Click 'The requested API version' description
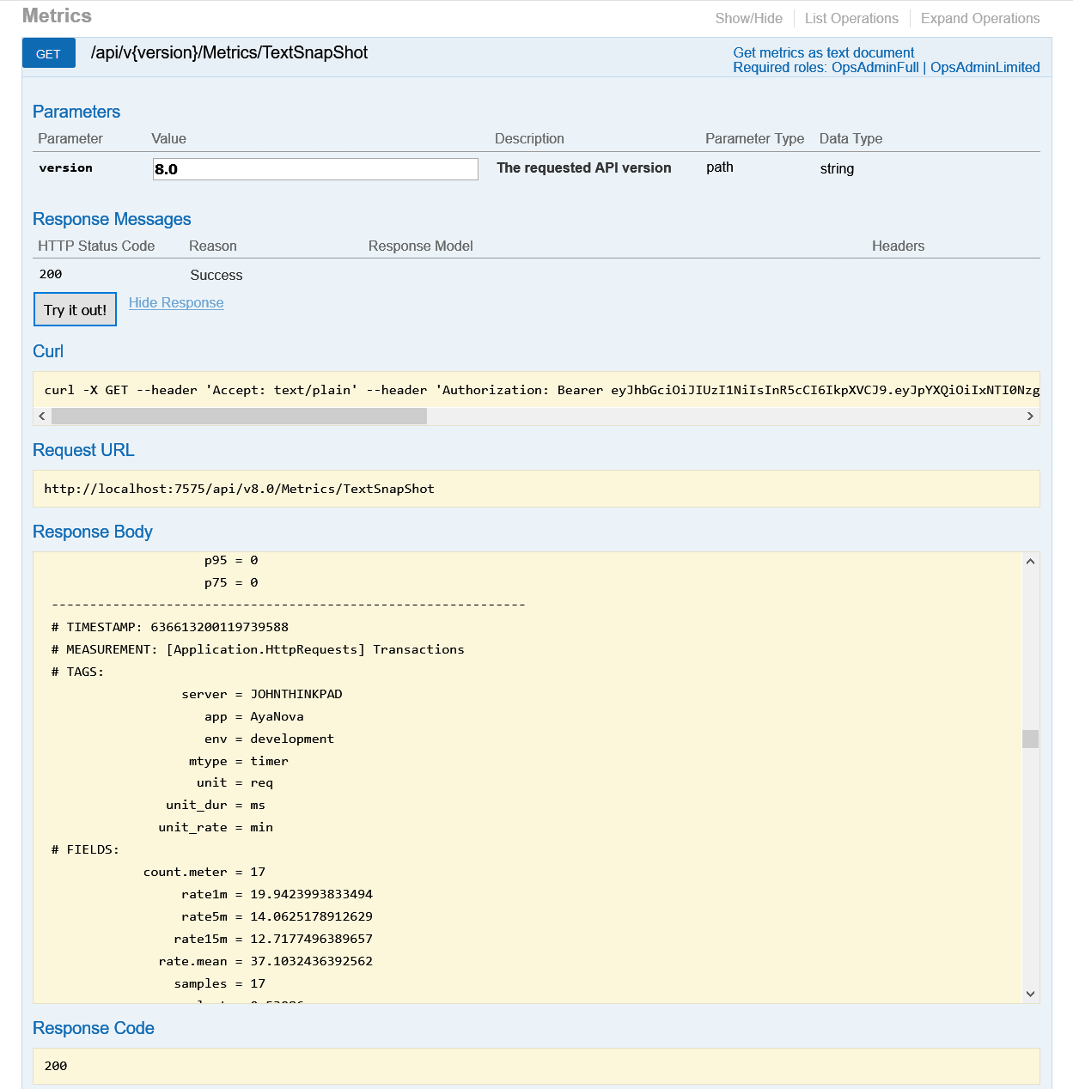1073x1089 pixels. click(x=584, y=167)
